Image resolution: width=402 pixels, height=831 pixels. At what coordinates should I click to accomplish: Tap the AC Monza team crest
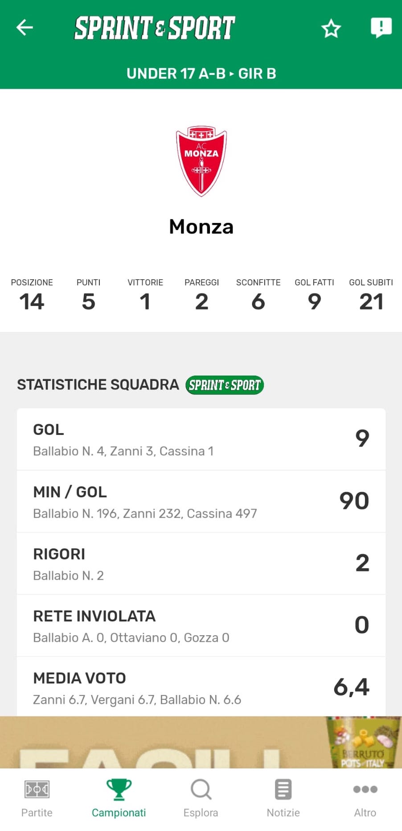(x=201, y=161)
